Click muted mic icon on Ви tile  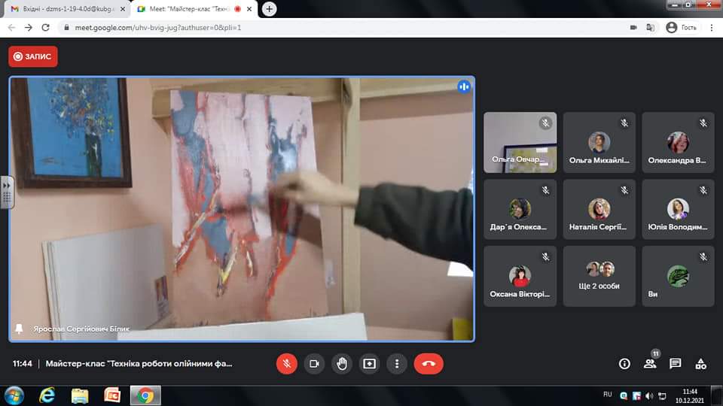tap(703, 256)
